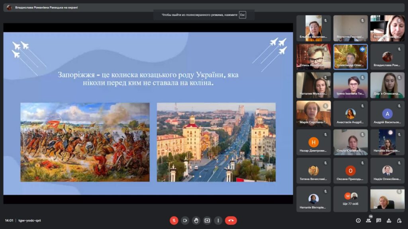Select Олександр's speaking video tile
408x229 pixels.
coord(351,56)
